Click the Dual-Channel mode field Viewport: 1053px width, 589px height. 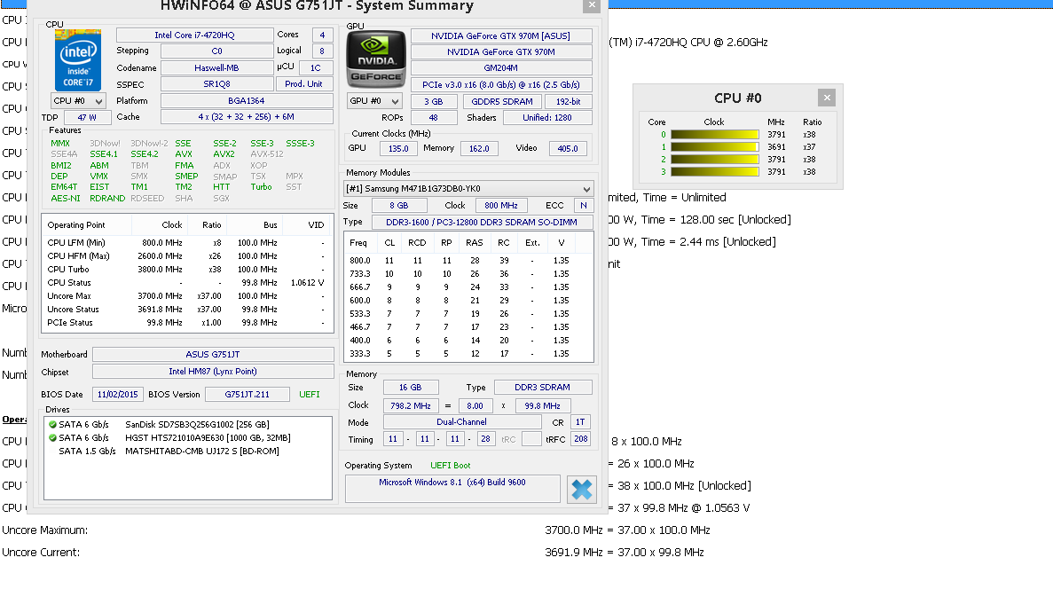(462, 422)
